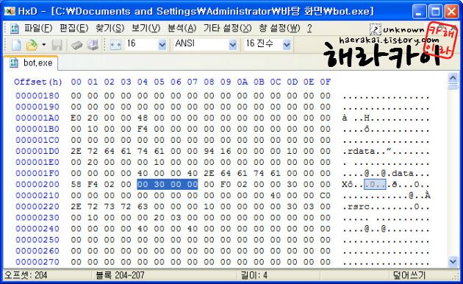The image size is (463, 284).
Task: Click the 덮어쓰기 overwrite mode indicator
Action: click(x=409, y=275)
